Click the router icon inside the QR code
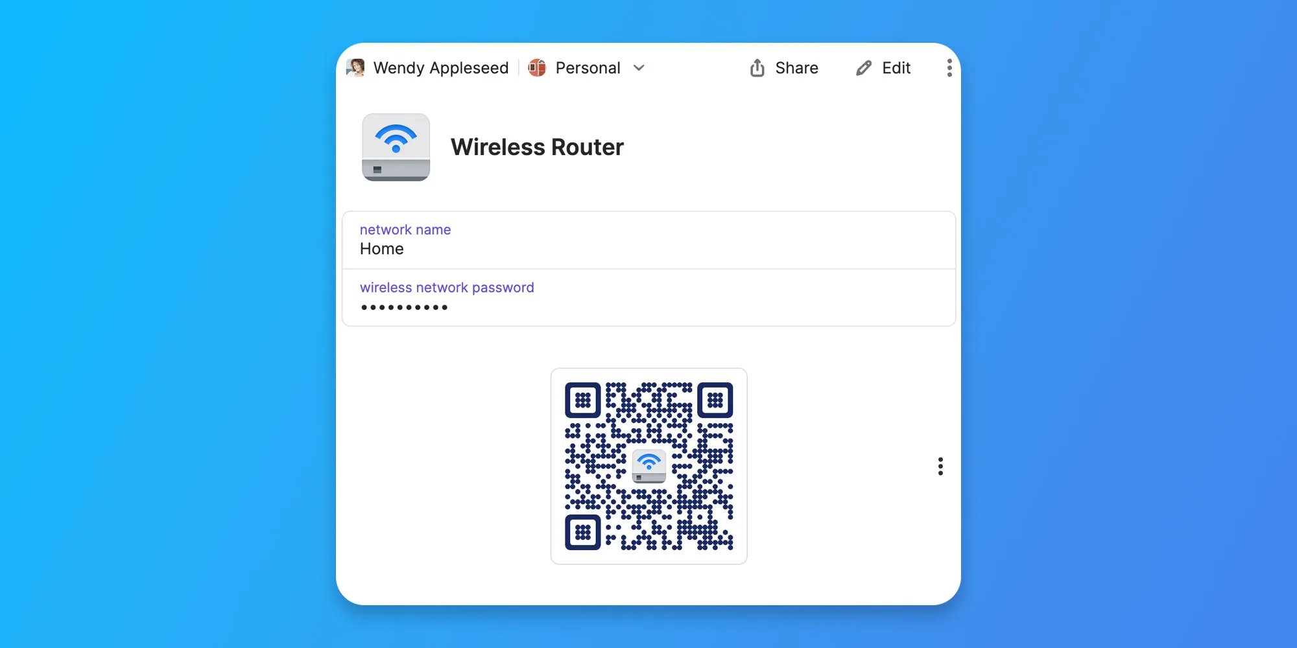The width and height of the screenshot is (1297, 648). [649, 466]
